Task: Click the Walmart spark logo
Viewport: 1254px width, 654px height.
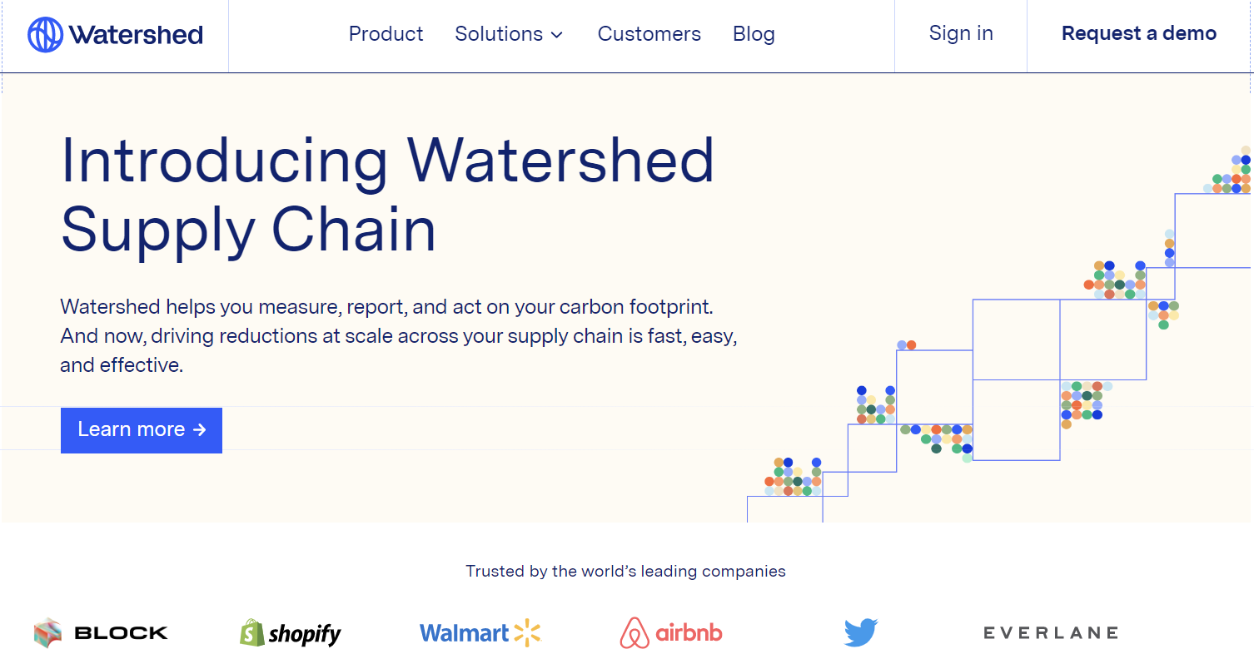Action: click(x=528, y=633)
